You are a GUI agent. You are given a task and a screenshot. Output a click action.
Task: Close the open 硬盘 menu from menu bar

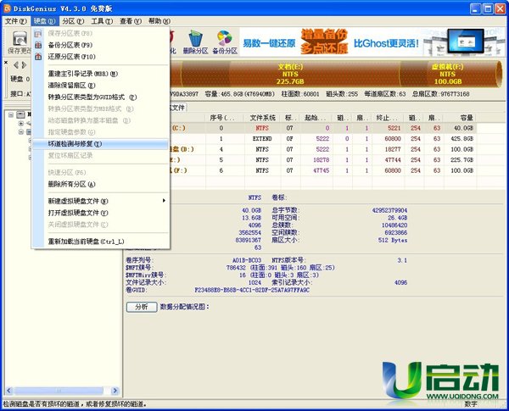click(44, 21)
